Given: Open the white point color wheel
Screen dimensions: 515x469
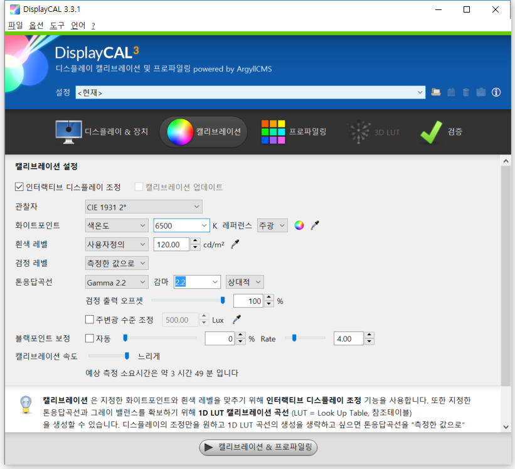Looking at the screenshot, I should click(299, 225).
